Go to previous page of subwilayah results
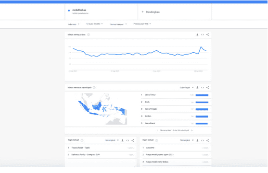This screenshot has height=173, width=268. point(157,131)
